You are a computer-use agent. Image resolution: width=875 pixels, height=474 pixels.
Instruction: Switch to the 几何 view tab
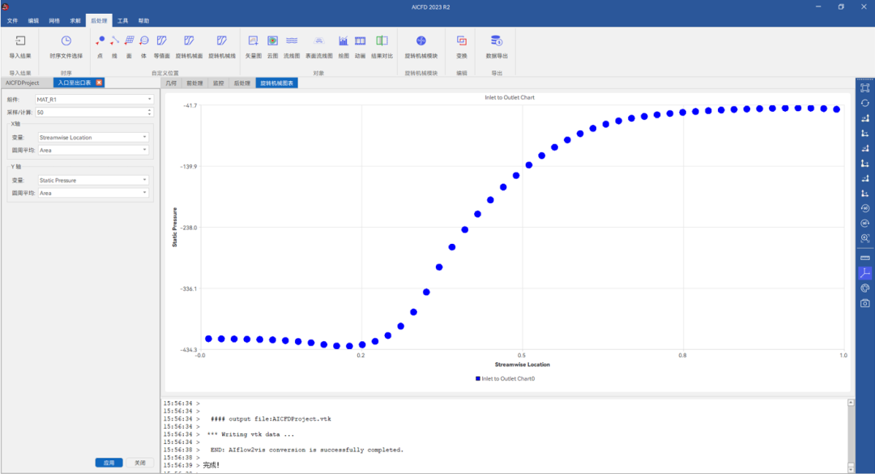pyautogui.click(x=171, y=83)
